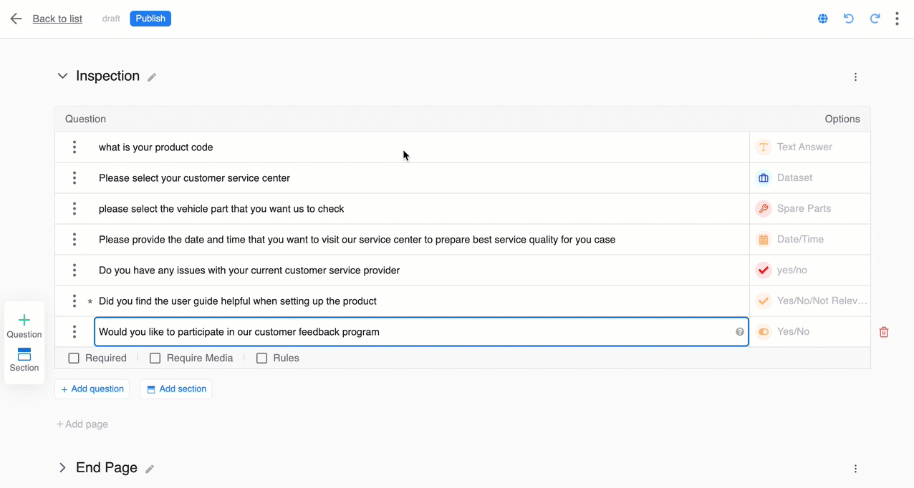This screenshot has width=914, height=488.
Task: Click the pencil icon beside End Page
Action: pos(150,469)
